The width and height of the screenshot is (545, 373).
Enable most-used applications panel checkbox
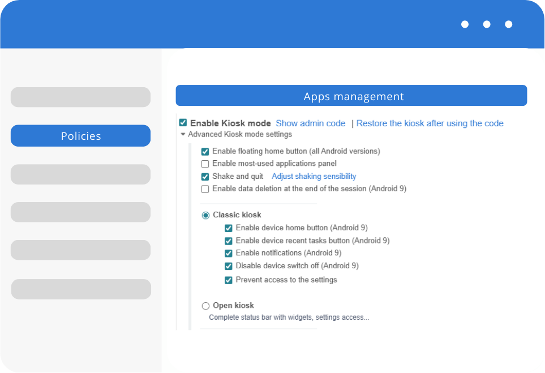pyautogui.click(x=205, y=164)
